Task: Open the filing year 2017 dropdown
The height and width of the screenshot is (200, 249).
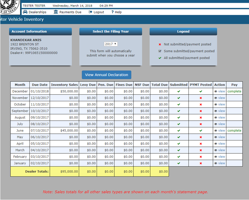Action: (x=111, y=44)
